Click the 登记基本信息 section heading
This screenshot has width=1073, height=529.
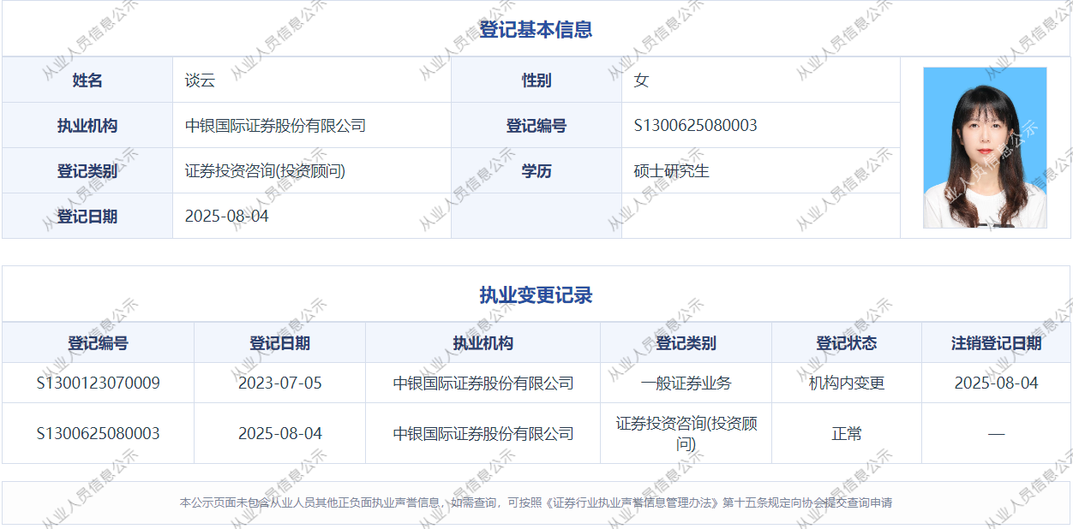pos(536,30)
